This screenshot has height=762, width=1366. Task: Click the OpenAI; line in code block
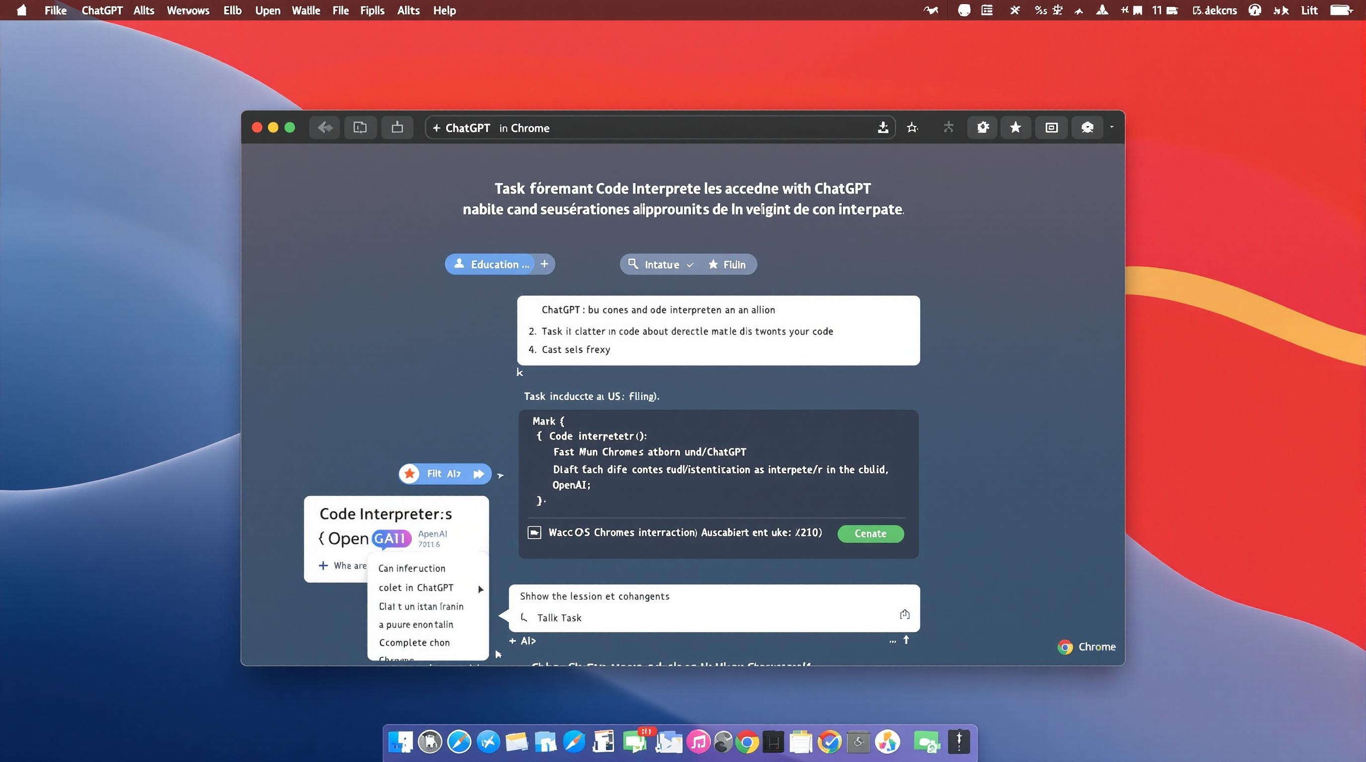pos(571,485)
